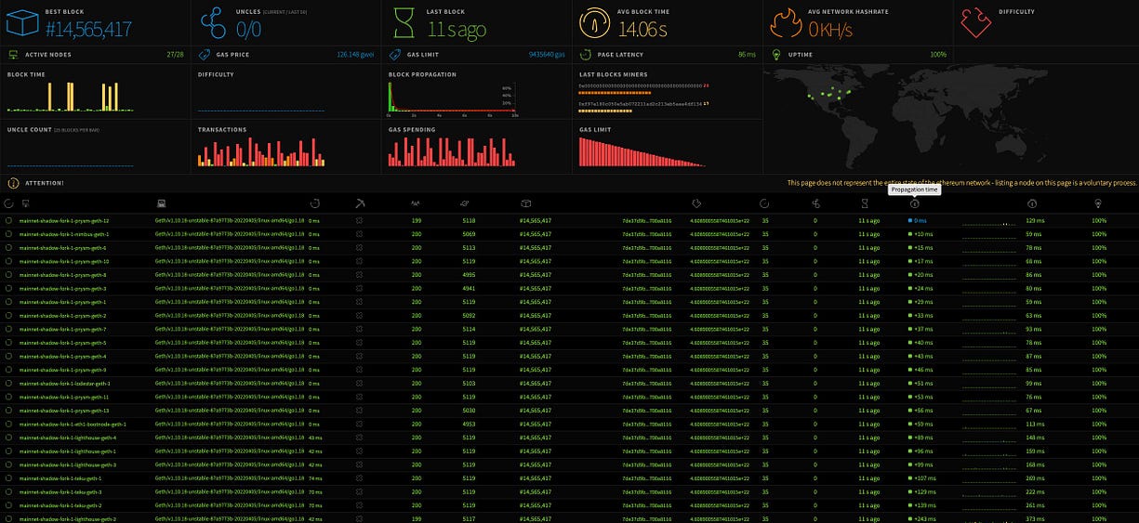Pin the prysm-geth-6 node row
Screen dimensions: 1139x523
click(x=8, y=248)
